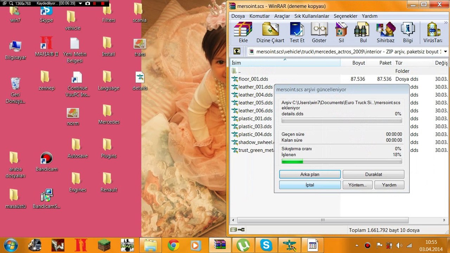Open the Sık Kullanılanlar menu

coord(312,16)
